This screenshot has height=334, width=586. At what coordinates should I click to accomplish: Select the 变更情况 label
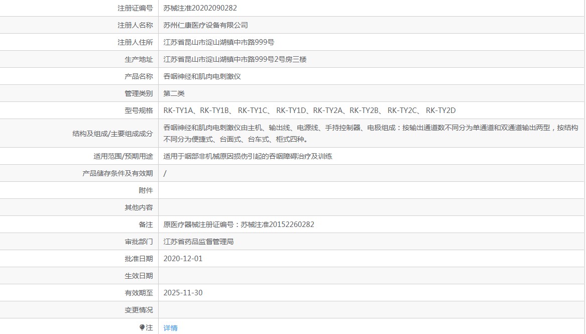(139, 310)
